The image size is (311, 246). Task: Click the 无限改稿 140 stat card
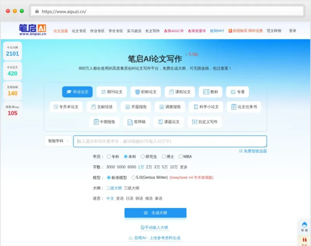pyautogui.click(x=12, y=91)
